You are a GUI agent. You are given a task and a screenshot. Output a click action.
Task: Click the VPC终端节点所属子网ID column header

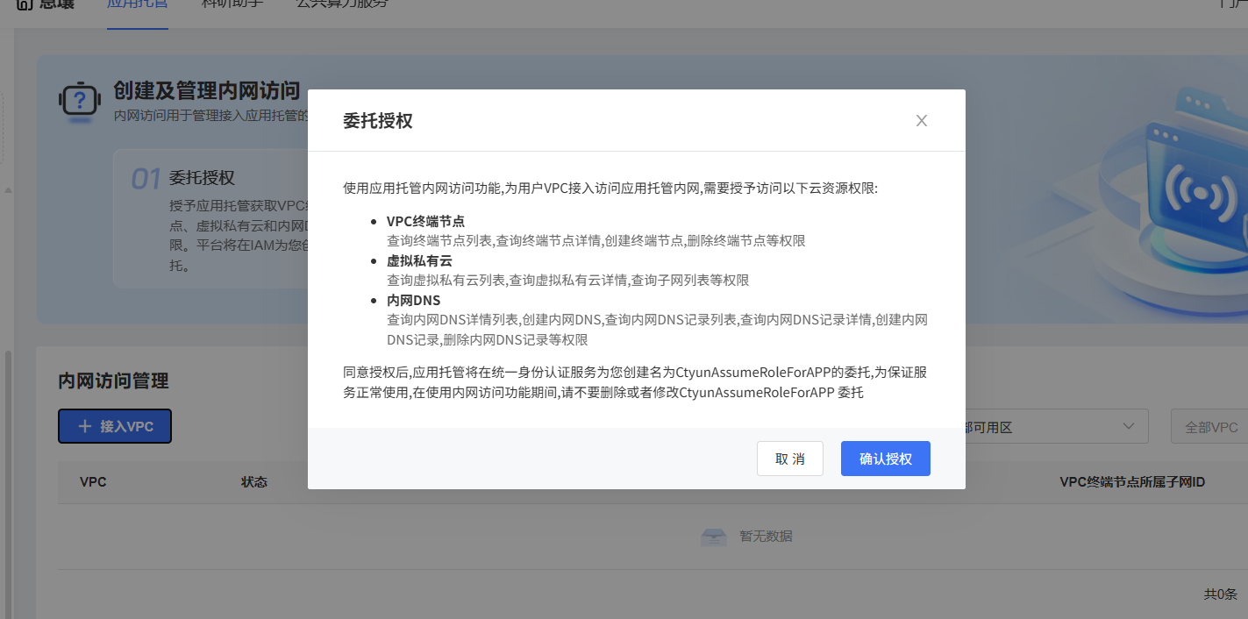pyautogui.click(x=1132, y=482)
